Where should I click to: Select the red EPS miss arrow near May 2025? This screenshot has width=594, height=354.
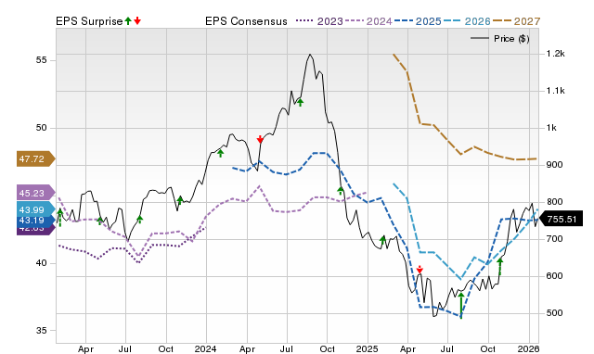pos(420,270)
